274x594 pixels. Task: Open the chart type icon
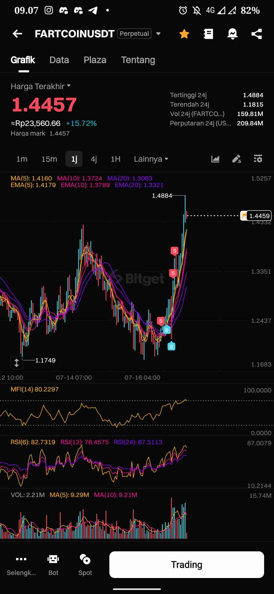point(215,159)
